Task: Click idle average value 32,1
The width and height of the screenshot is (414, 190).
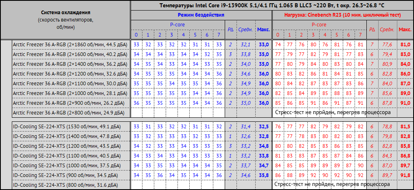Action: 246,45
